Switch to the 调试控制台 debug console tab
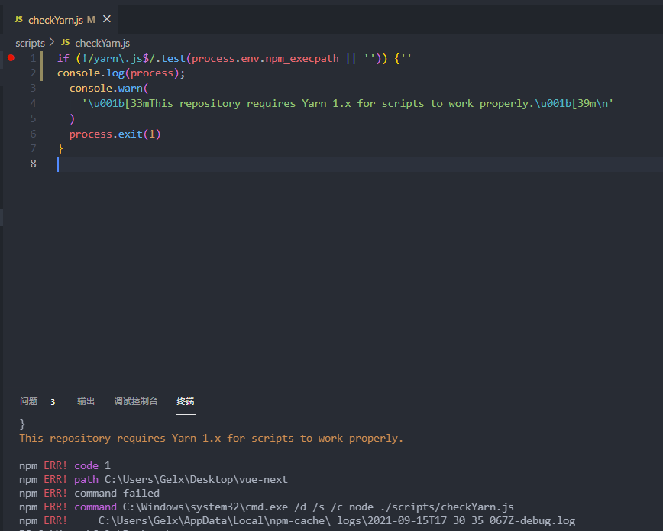663x531 pixels. pyautogui.click(x=136, y=401)
